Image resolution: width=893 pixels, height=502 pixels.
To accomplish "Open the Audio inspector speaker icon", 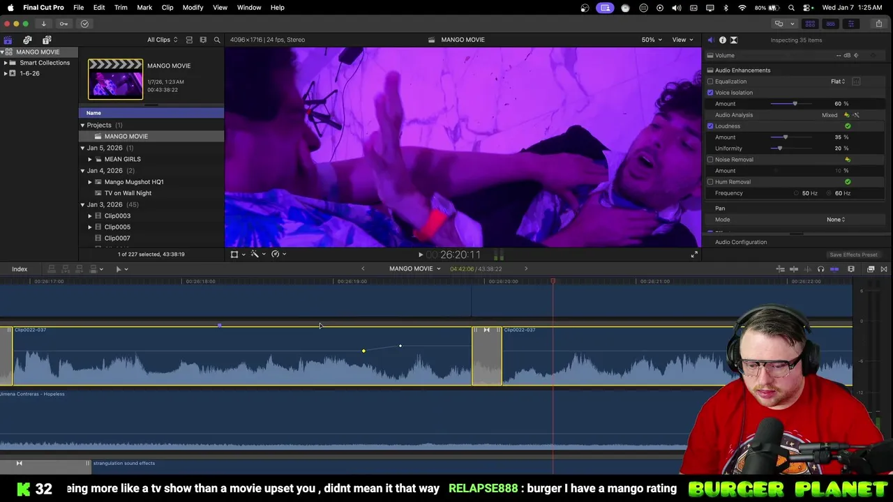I will click(711, 40).
